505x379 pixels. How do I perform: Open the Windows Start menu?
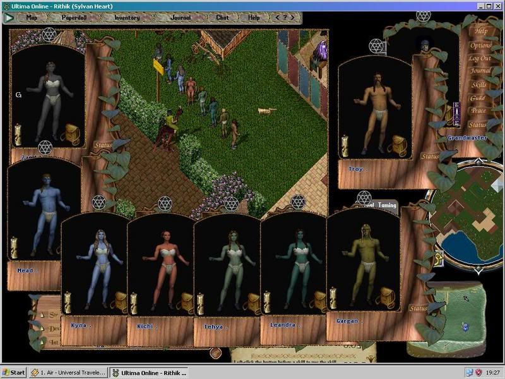pos(14,373)
